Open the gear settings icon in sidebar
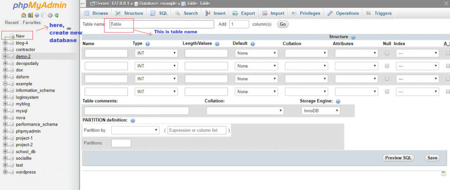This screenshot has height=190, width=450. [50, 15]
